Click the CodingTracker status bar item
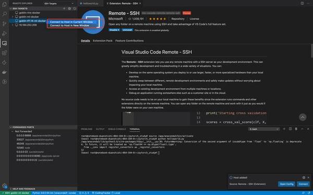Viewport: 313px width, 195px height. [101, 193]
